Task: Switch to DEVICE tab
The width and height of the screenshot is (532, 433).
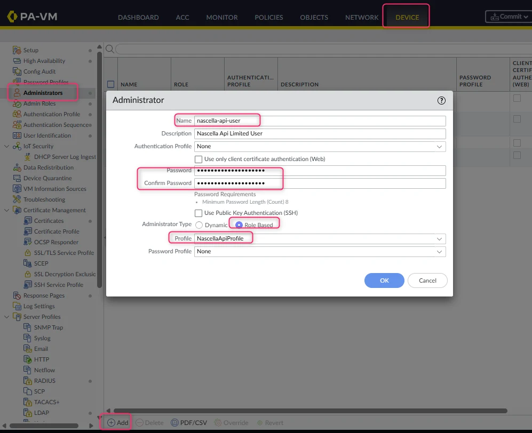Action: [407, 17]
